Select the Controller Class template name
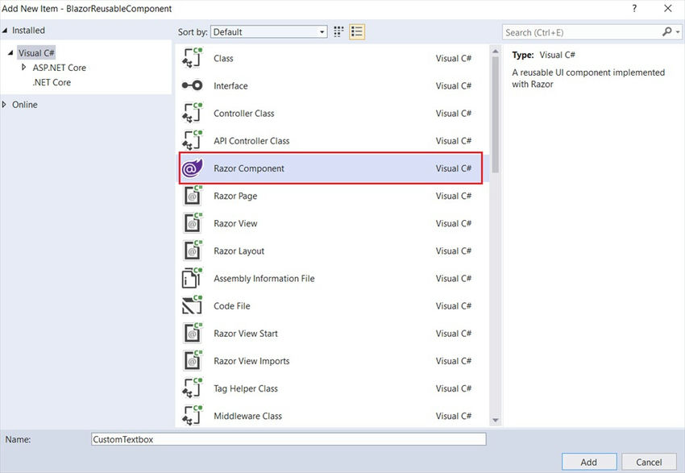The height and width of the screenshot is (473, 685). pyautogui.click(x=243, y=113)
